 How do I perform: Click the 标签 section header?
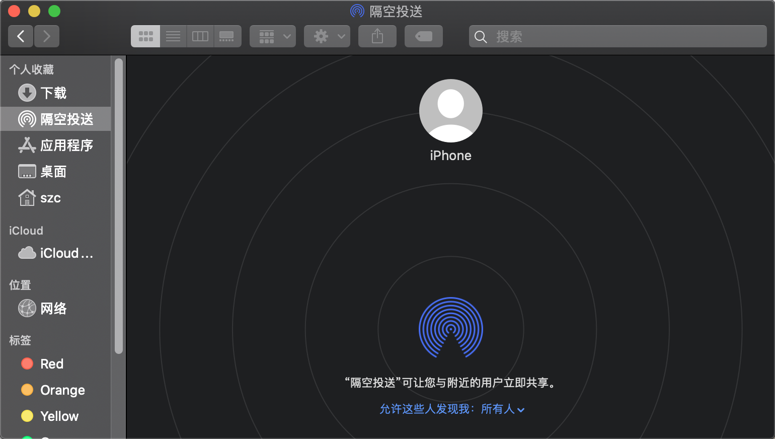tap(20, 340)
